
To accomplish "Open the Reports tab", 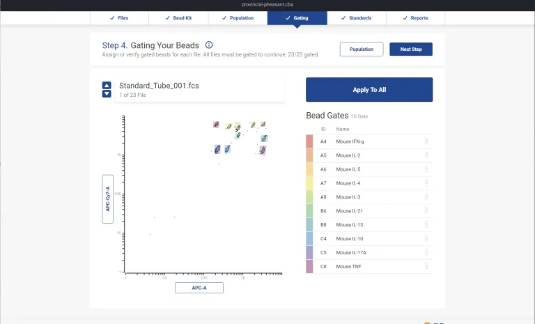I will 416,18.
